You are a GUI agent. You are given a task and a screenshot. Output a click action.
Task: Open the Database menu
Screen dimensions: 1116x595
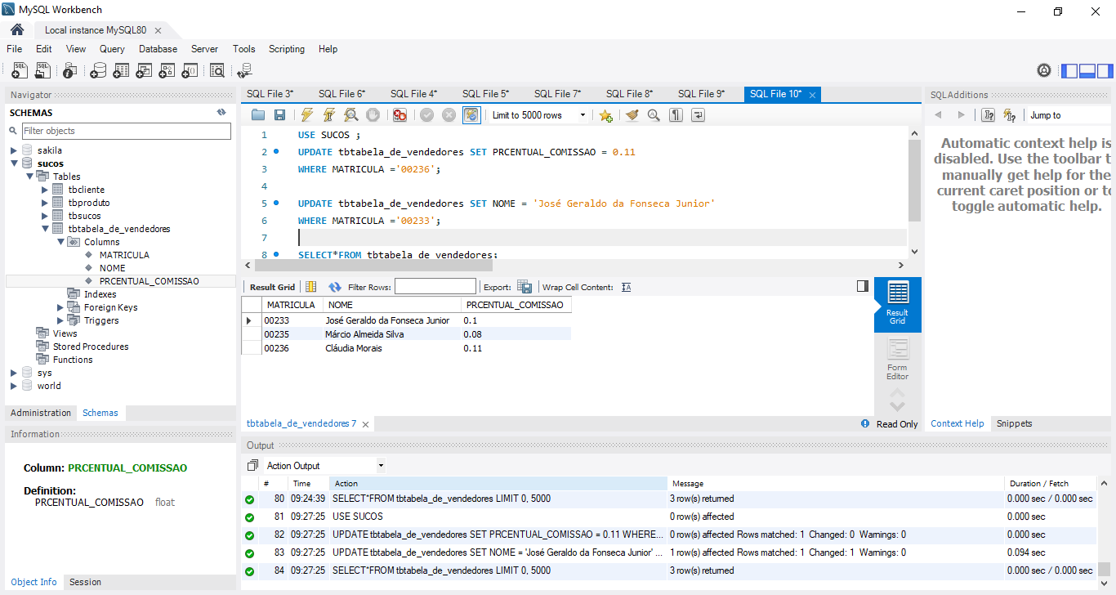click(158, 49)
